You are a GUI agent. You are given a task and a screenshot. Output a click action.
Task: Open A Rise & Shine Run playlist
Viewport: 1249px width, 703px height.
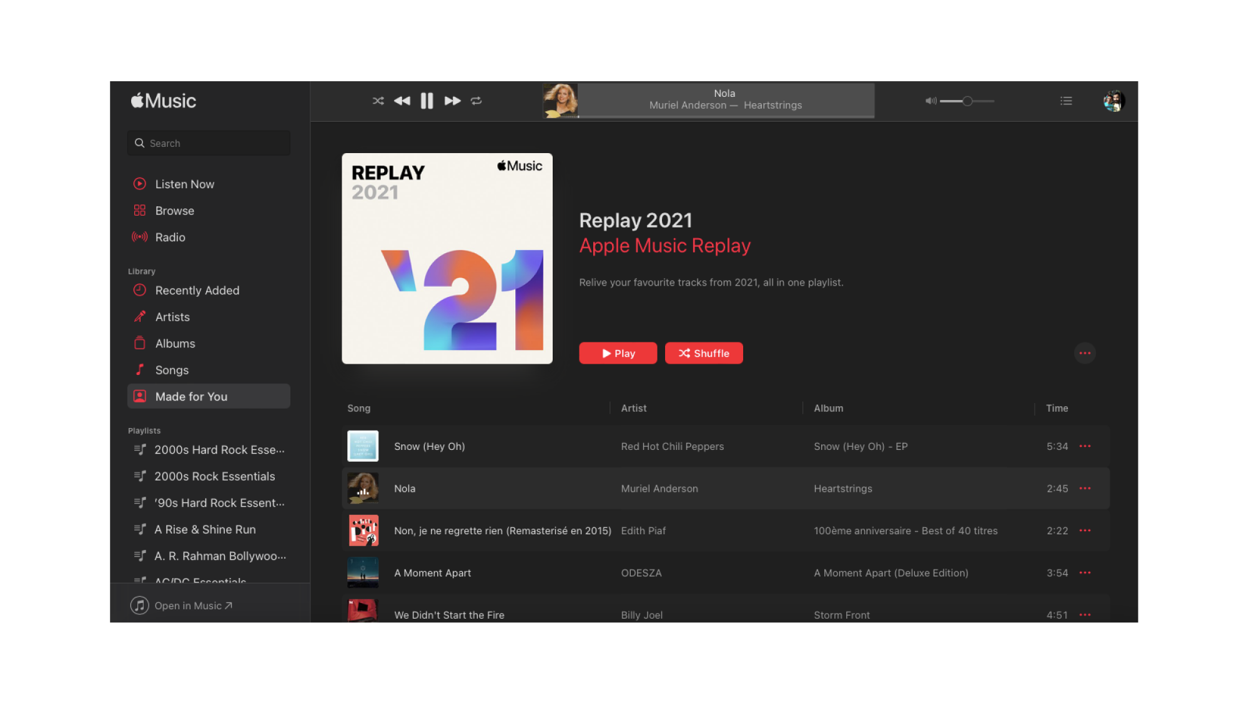[x=209, y=529]
